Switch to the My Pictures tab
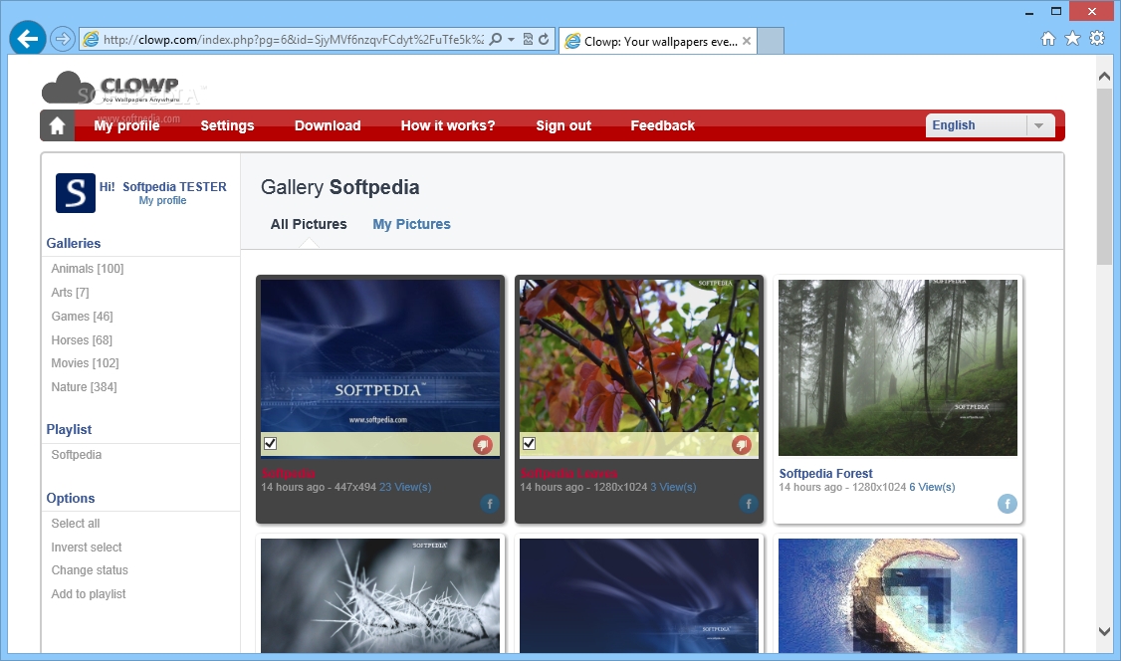The width and height of the screenshot is (1121, 661). pos(412,224)
